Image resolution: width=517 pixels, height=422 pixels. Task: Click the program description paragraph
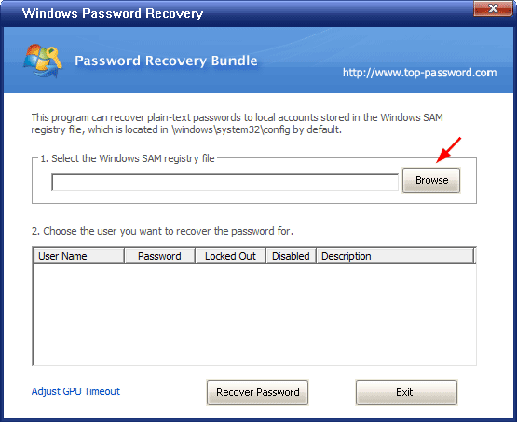click(x=237, y=124)
